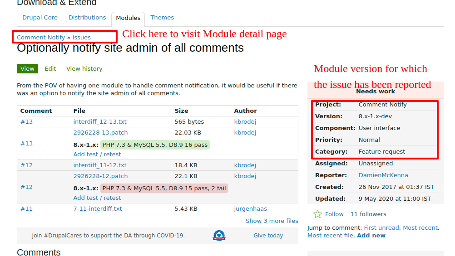Click the '9 May 2020 at 11:00 IST' updated date

[x=395, y=199]
